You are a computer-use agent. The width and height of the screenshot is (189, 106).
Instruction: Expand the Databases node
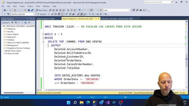point(4,29)
